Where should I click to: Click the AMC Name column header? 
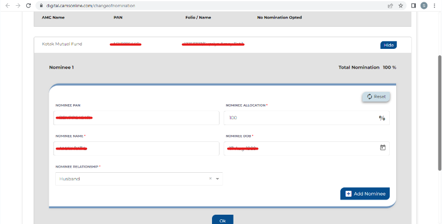pyautogui.click(x=53, y=17)
